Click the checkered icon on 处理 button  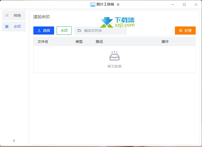181,31
